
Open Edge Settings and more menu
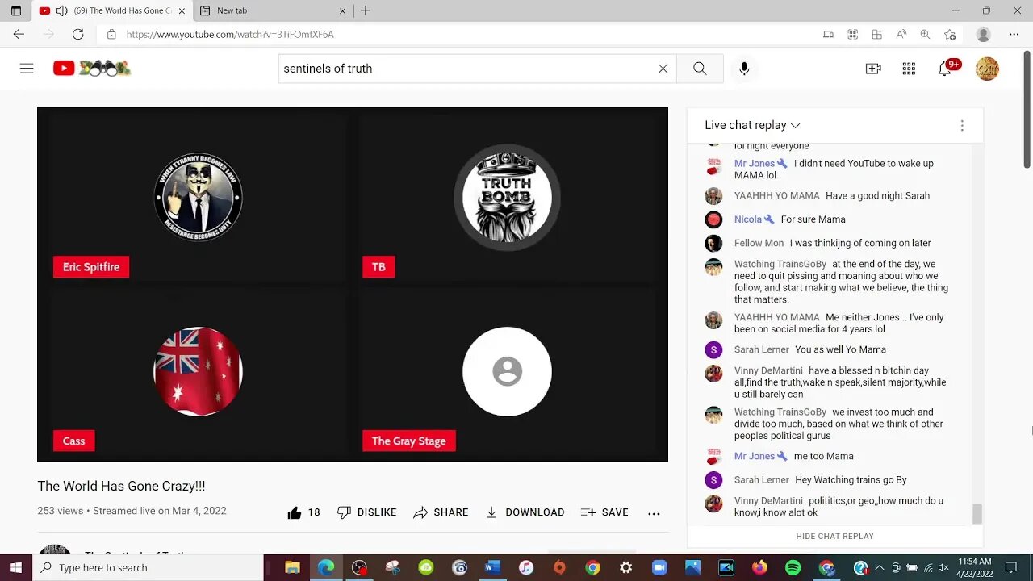1014,34
